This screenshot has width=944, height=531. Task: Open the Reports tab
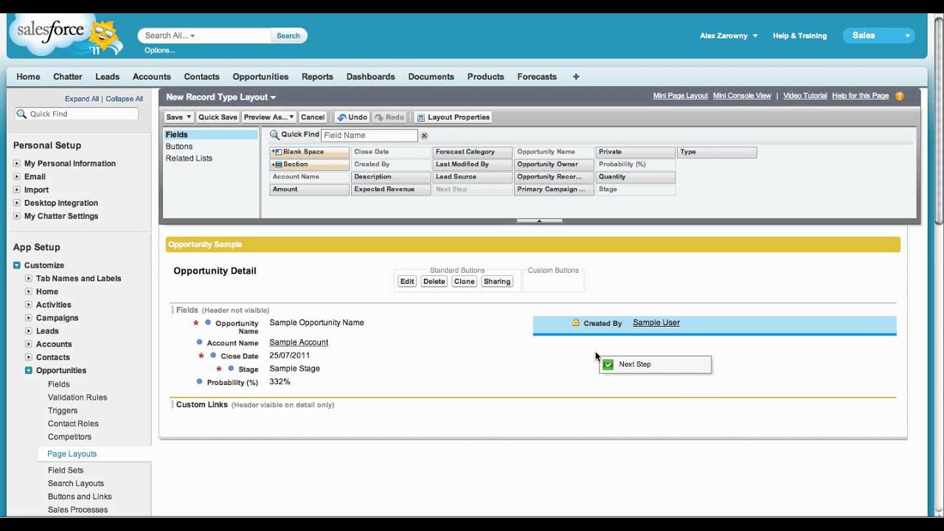[317, 77]
